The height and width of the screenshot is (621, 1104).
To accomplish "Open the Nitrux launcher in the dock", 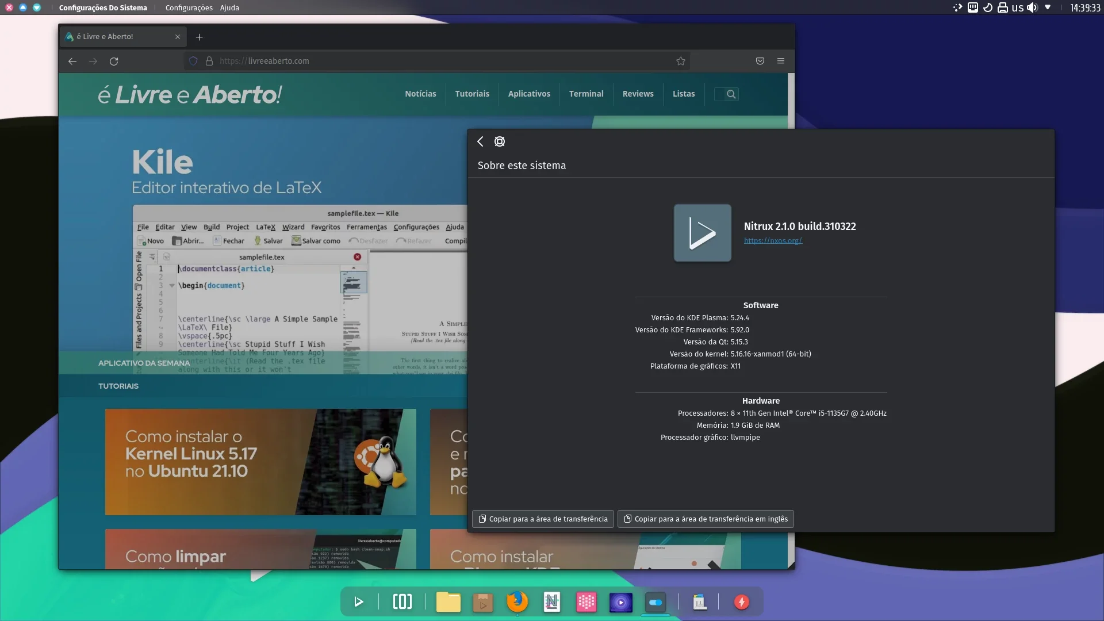I will click(359, 602).
